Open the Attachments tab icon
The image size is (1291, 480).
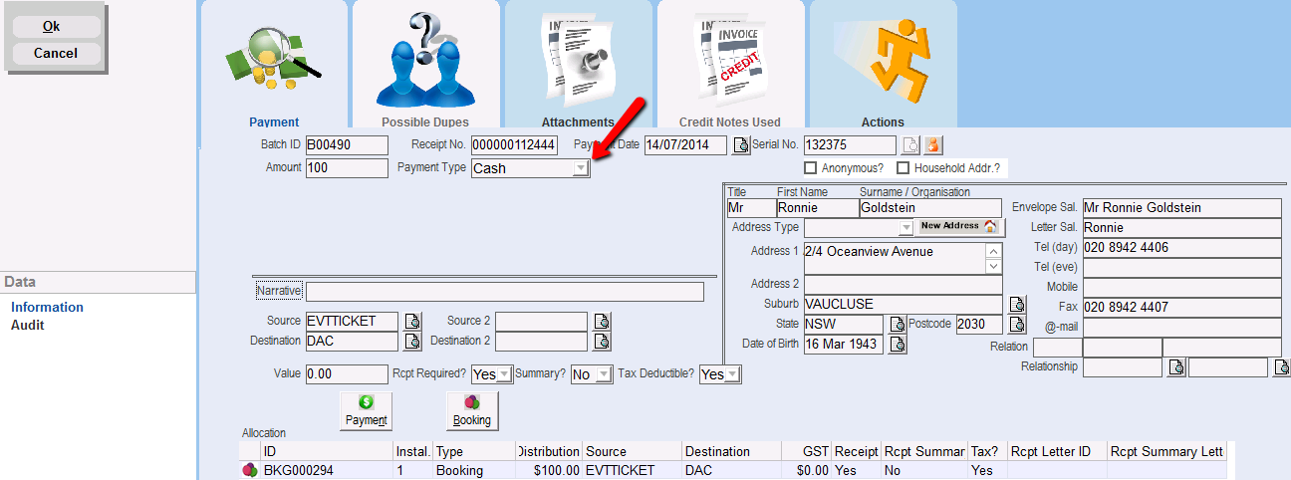[578, 65]
